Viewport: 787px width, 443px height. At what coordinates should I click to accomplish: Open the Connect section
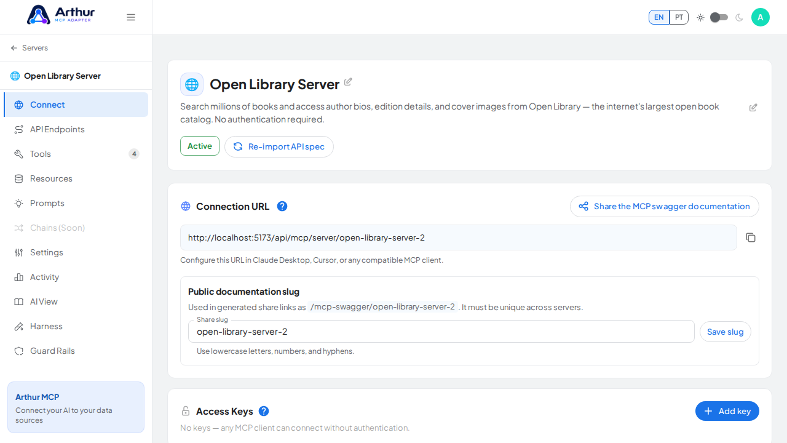(x=76, y=105)
